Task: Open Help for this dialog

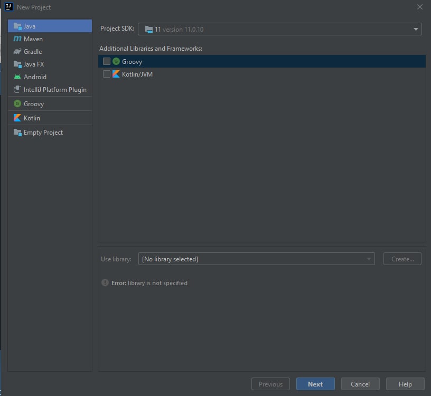Action: coord(405,384)
